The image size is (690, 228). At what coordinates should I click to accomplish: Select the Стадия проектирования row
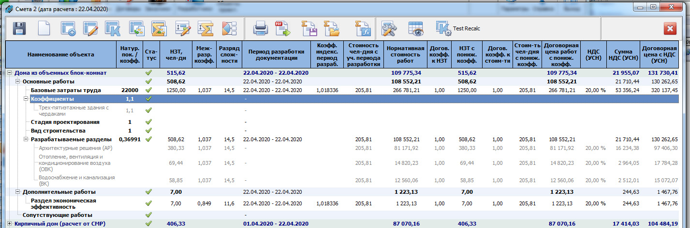point(342,122)
